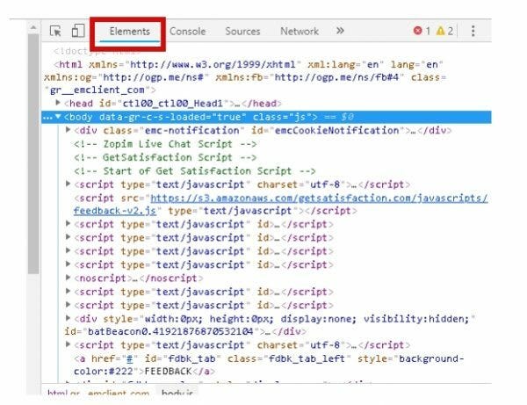Image resolution: width=527 pixels, height=405 pixels.
Task: Activate the inspect element picker icon
Action: 55,31
